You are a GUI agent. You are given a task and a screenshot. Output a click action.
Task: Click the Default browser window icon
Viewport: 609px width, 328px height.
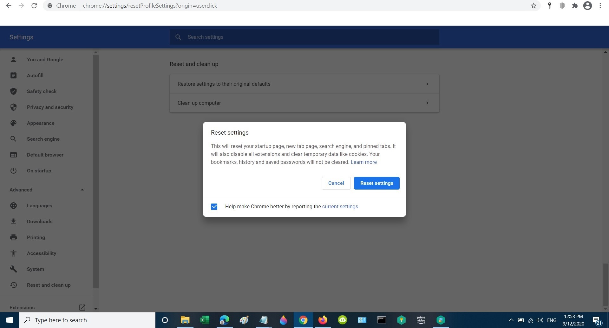(13, 155)
